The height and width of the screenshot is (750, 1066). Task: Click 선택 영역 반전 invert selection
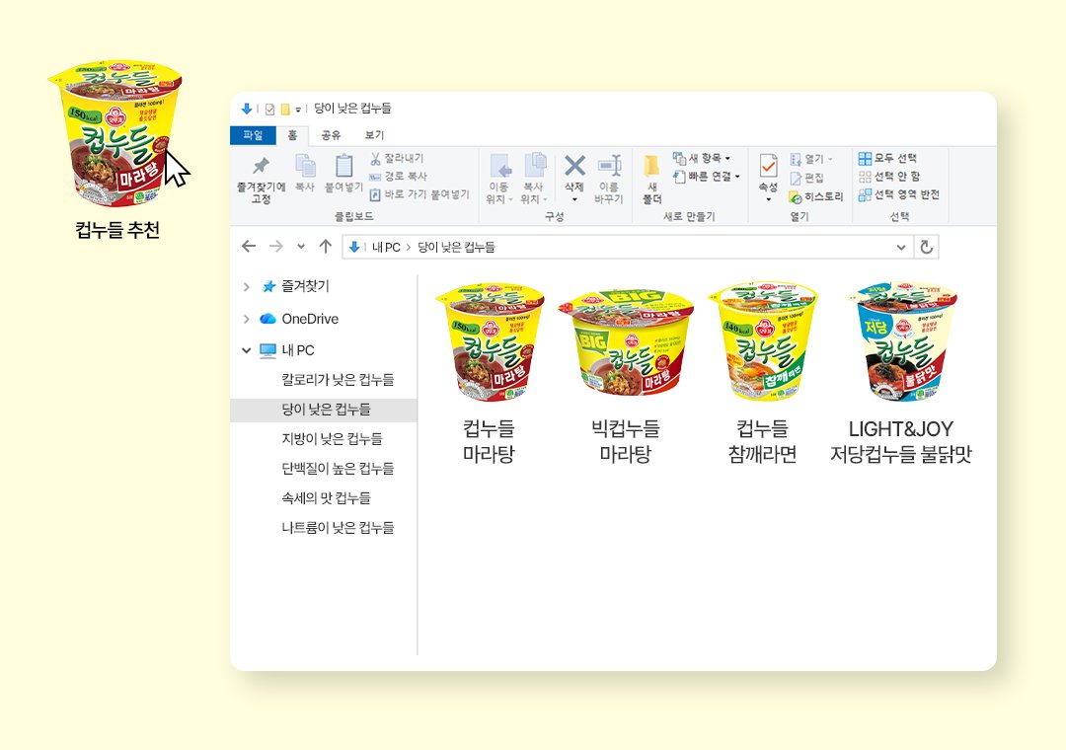899,194
